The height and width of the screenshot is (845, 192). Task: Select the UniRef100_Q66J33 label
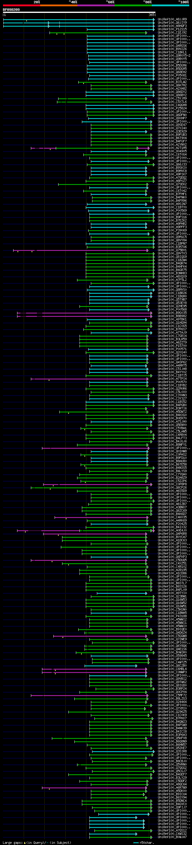(172, 164)
